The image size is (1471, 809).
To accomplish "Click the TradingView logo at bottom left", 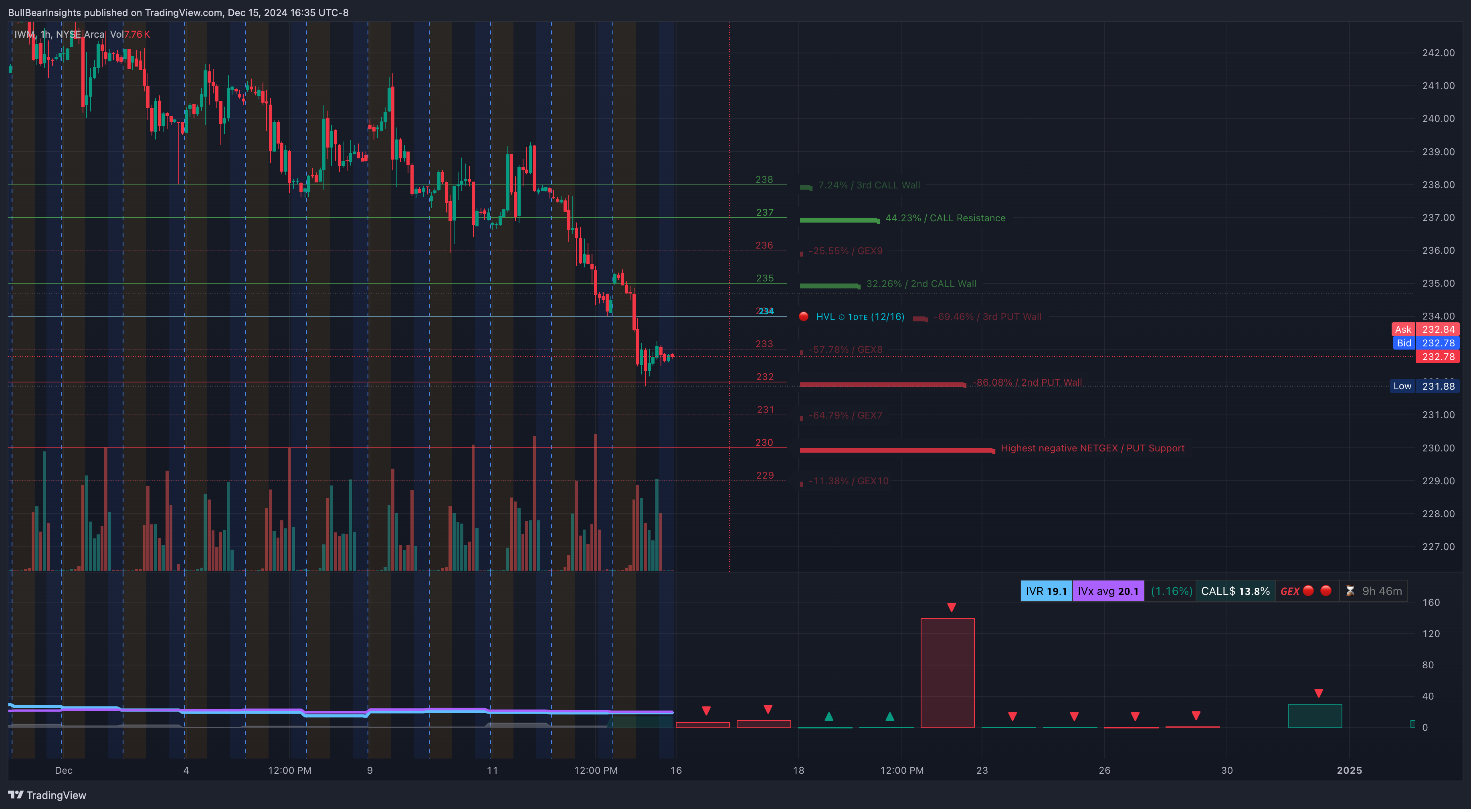I will pyautogui.click(x=47, y=795).
